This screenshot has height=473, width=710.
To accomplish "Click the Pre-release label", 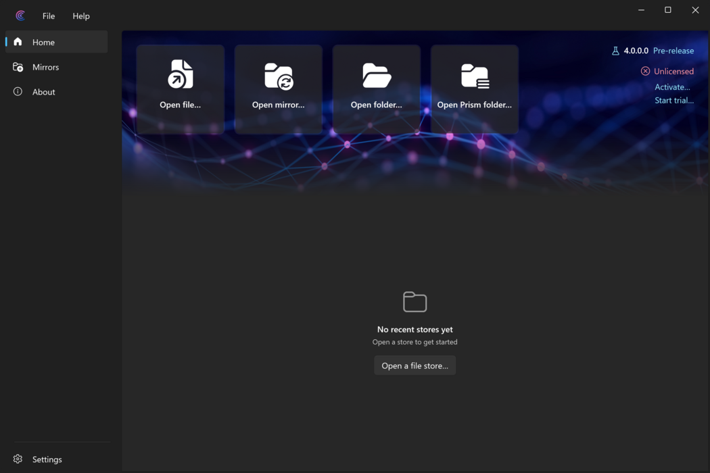I will pyautogui.click(x=673, y=51).
